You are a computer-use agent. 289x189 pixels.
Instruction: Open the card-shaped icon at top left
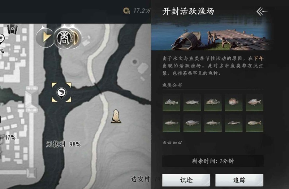tap(12, 29)
